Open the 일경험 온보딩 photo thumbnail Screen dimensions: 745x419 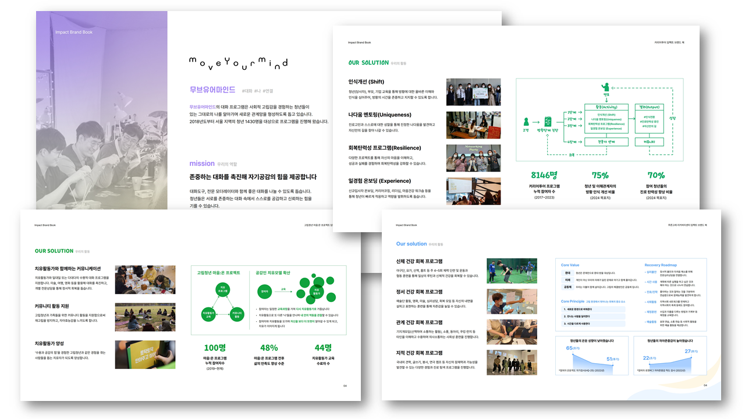pyautogui.click(x=473, y=191)
